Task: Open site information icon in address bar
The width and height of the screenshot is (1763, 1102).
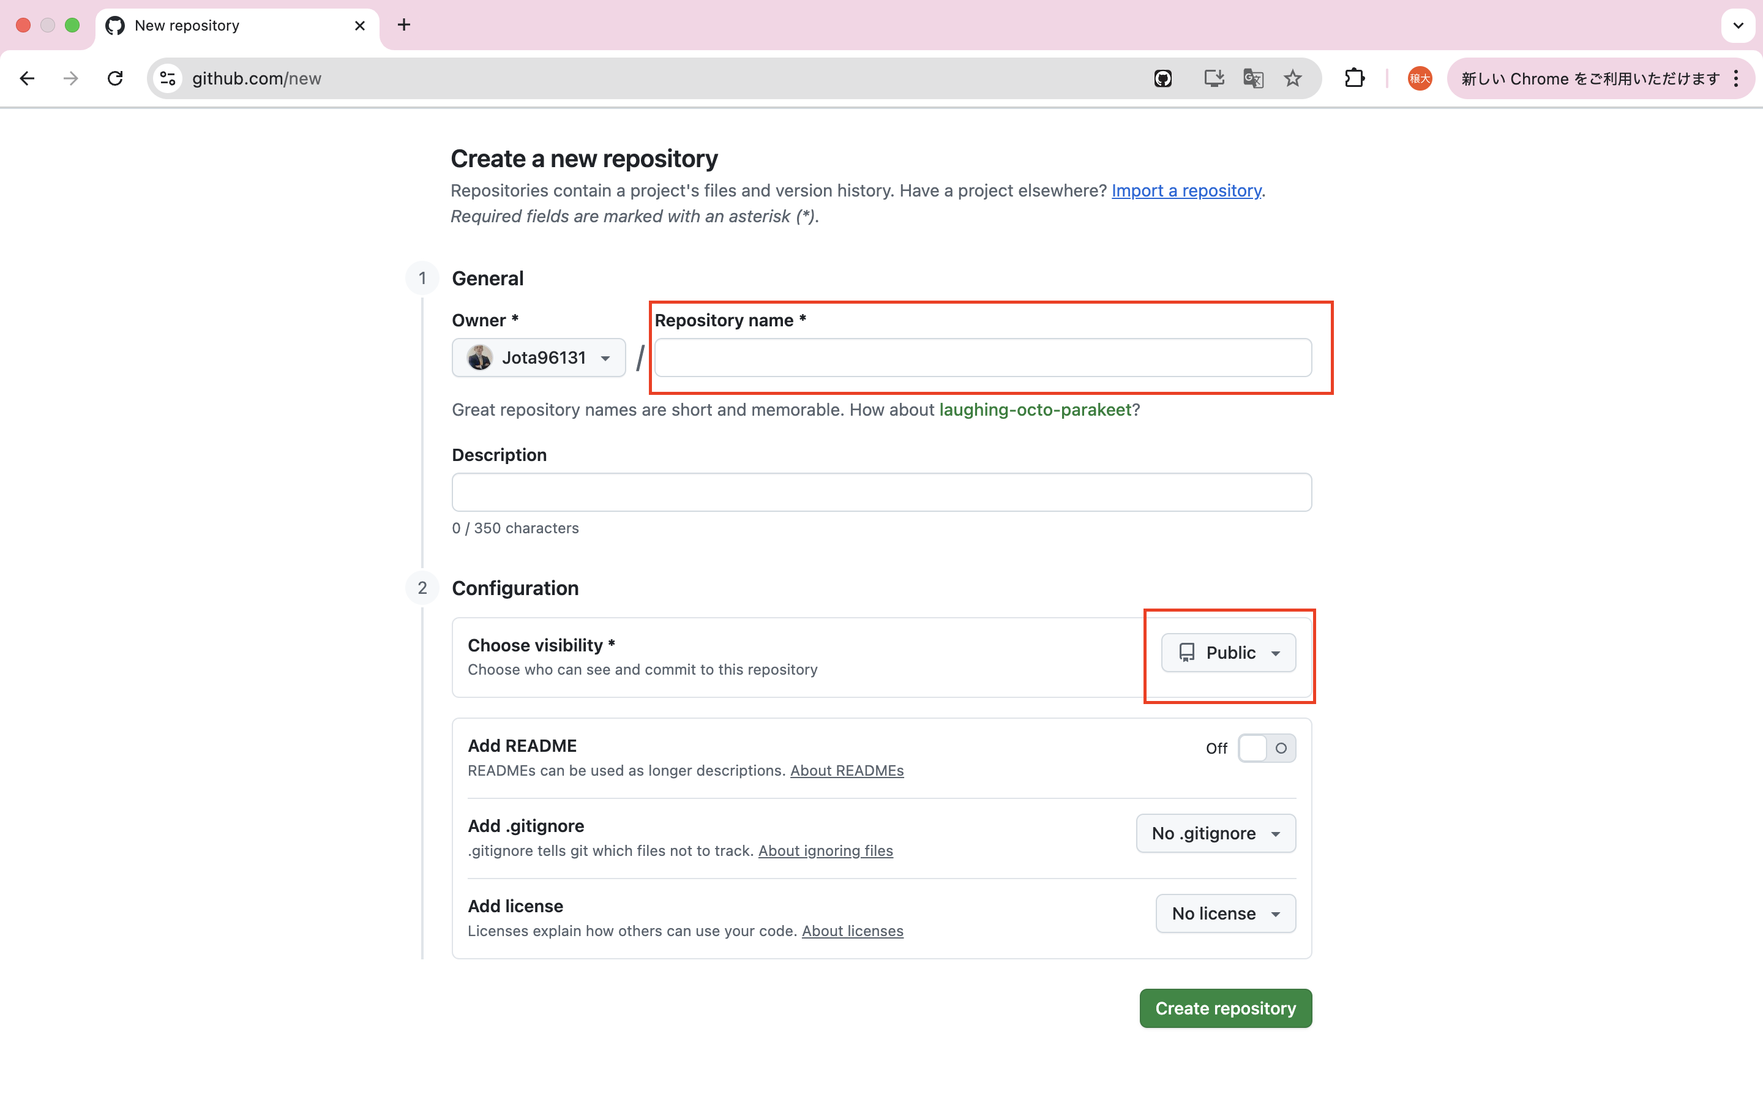Action: pos(168,78)
